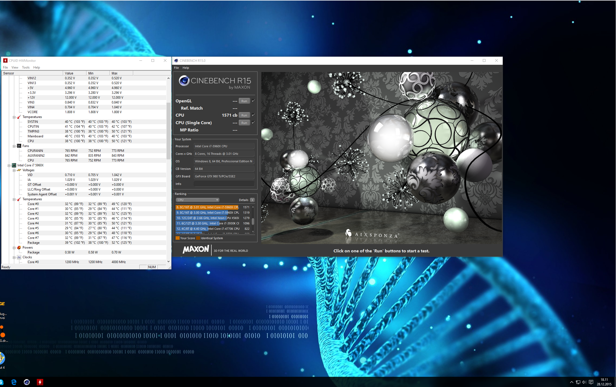Select ranking entry 8C/16T @ 3.01 GHz i7-5960X
This screenshot has width=616, height=387.
(213, 207)
